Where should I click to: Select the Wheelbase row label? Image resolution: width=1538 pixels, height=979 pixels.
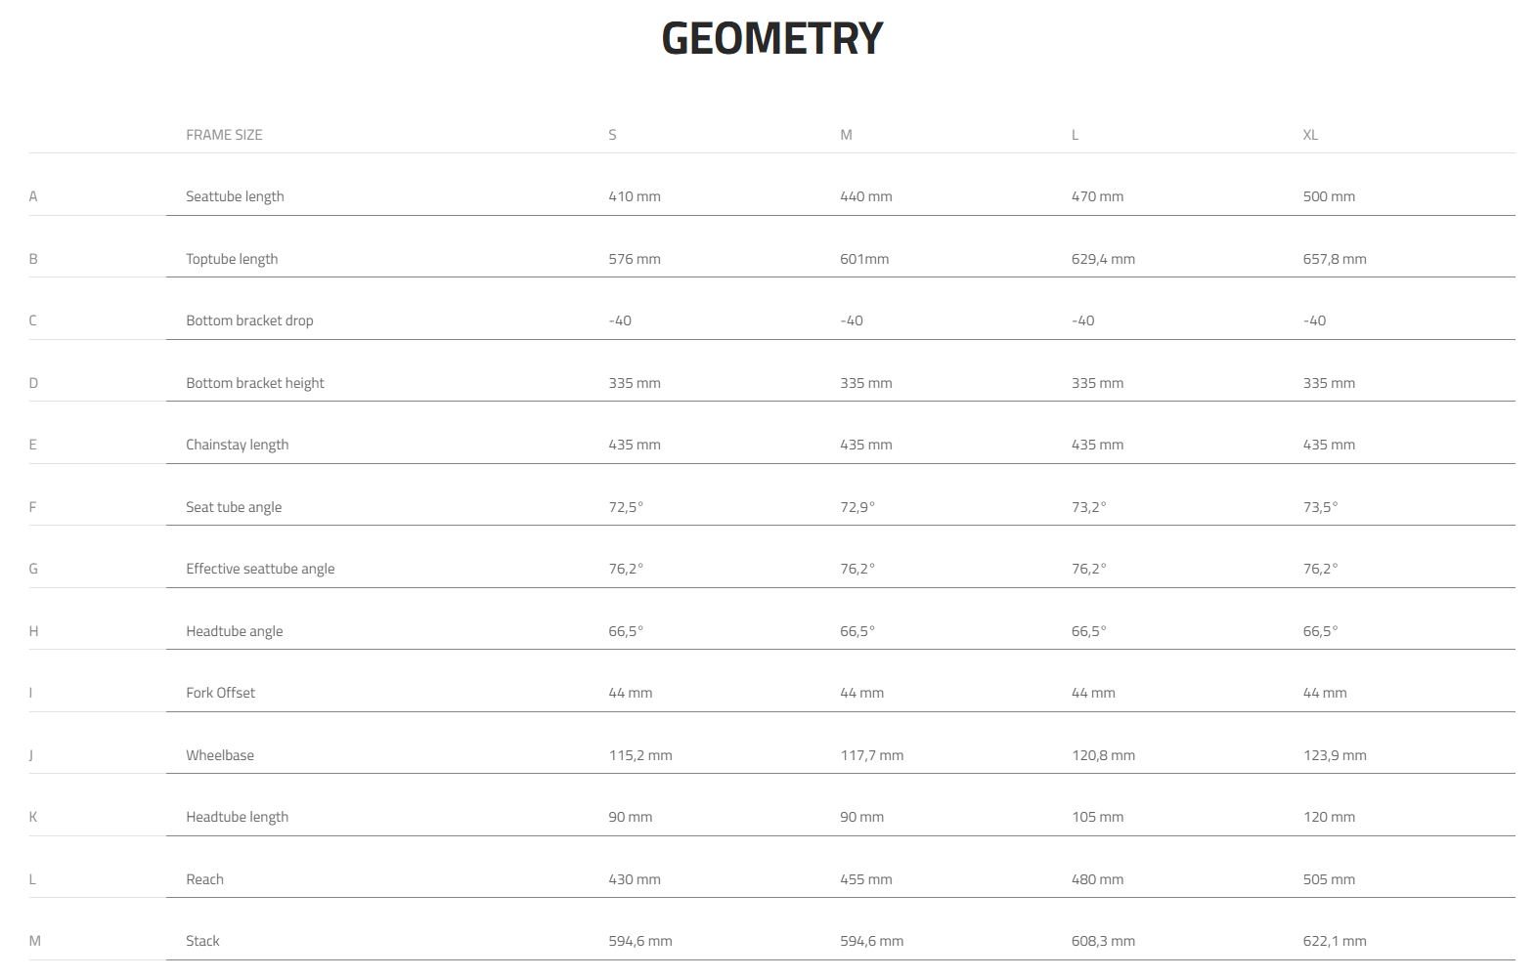click(x=220, y=755)
